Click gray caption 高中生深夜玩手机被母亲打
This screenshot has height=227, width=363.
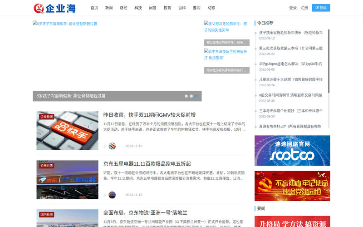[x=226, y=70]
